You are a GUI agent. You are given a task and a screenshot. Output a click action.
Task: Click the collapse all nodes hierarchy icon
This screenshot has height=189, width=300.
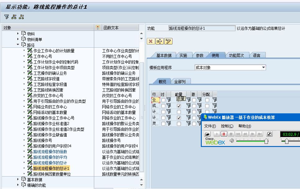click(21, 17)
